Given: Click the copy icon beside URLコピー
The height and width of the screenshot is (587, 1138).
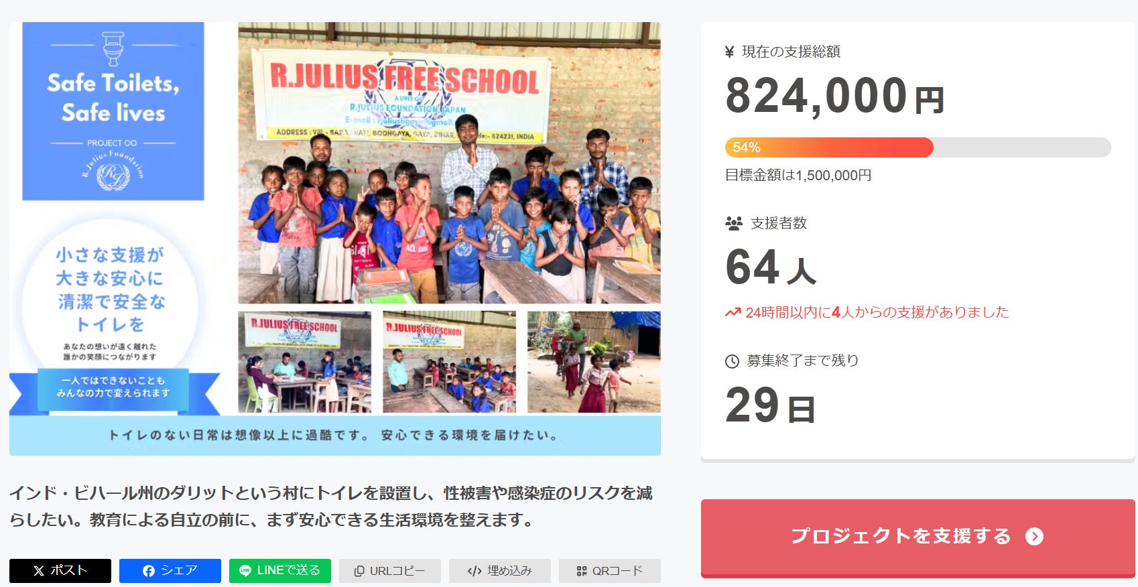Looking at the screenshot, I should (359, 571).
